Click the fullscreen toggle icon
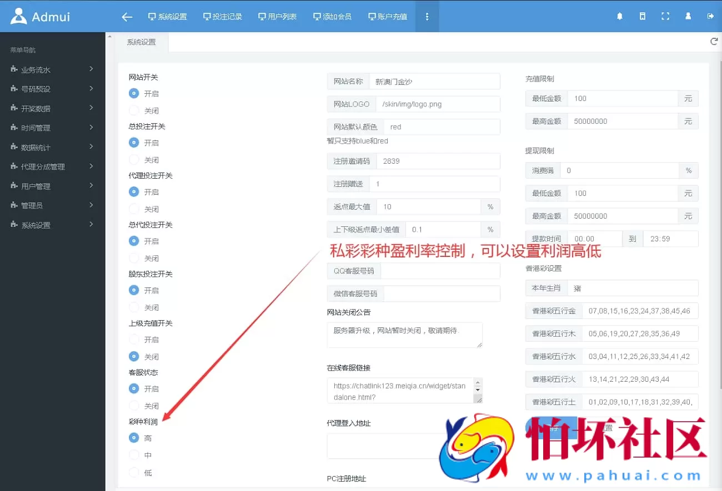Viewport: 722px width, 491px height. 665,16
